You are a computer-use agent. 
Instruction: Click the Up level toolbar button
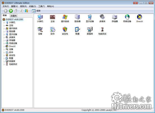tap(16, 11)
